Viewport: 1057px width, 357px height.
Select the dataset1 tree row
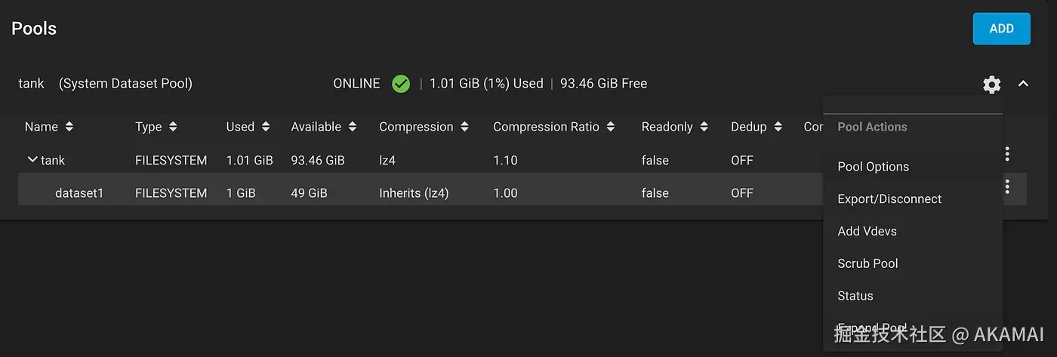[x=79, y=193]
